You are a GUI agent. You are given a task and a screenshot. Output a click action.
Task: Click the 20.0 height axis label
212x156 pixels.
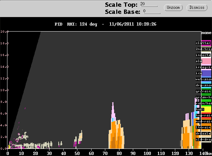[4, 32]
